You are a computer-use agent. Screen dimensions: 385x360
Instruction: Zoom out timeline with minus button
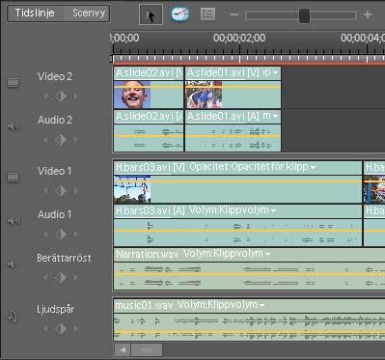point(234,14)
